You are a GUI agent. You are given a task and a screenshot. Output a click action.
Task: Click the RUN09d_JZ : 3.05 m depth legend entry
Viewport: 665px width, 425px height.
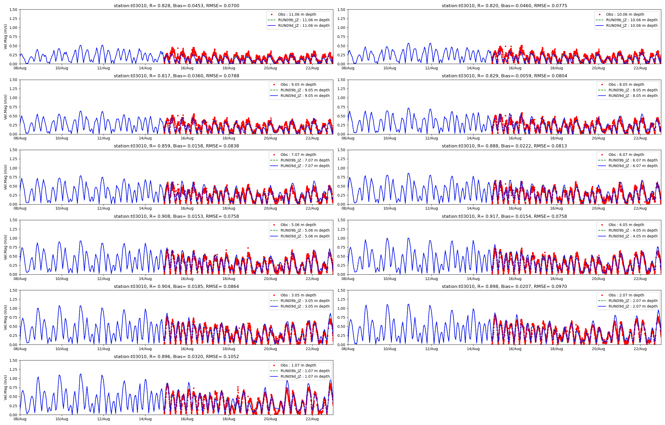click(x=305, y=306)
